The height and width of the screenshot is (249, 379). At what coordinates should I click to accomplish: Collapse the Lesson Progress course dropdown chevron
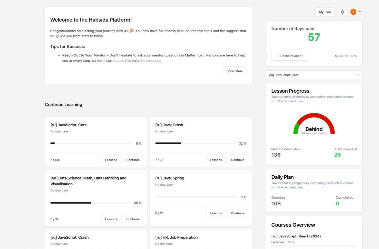[x=358, y=75]
